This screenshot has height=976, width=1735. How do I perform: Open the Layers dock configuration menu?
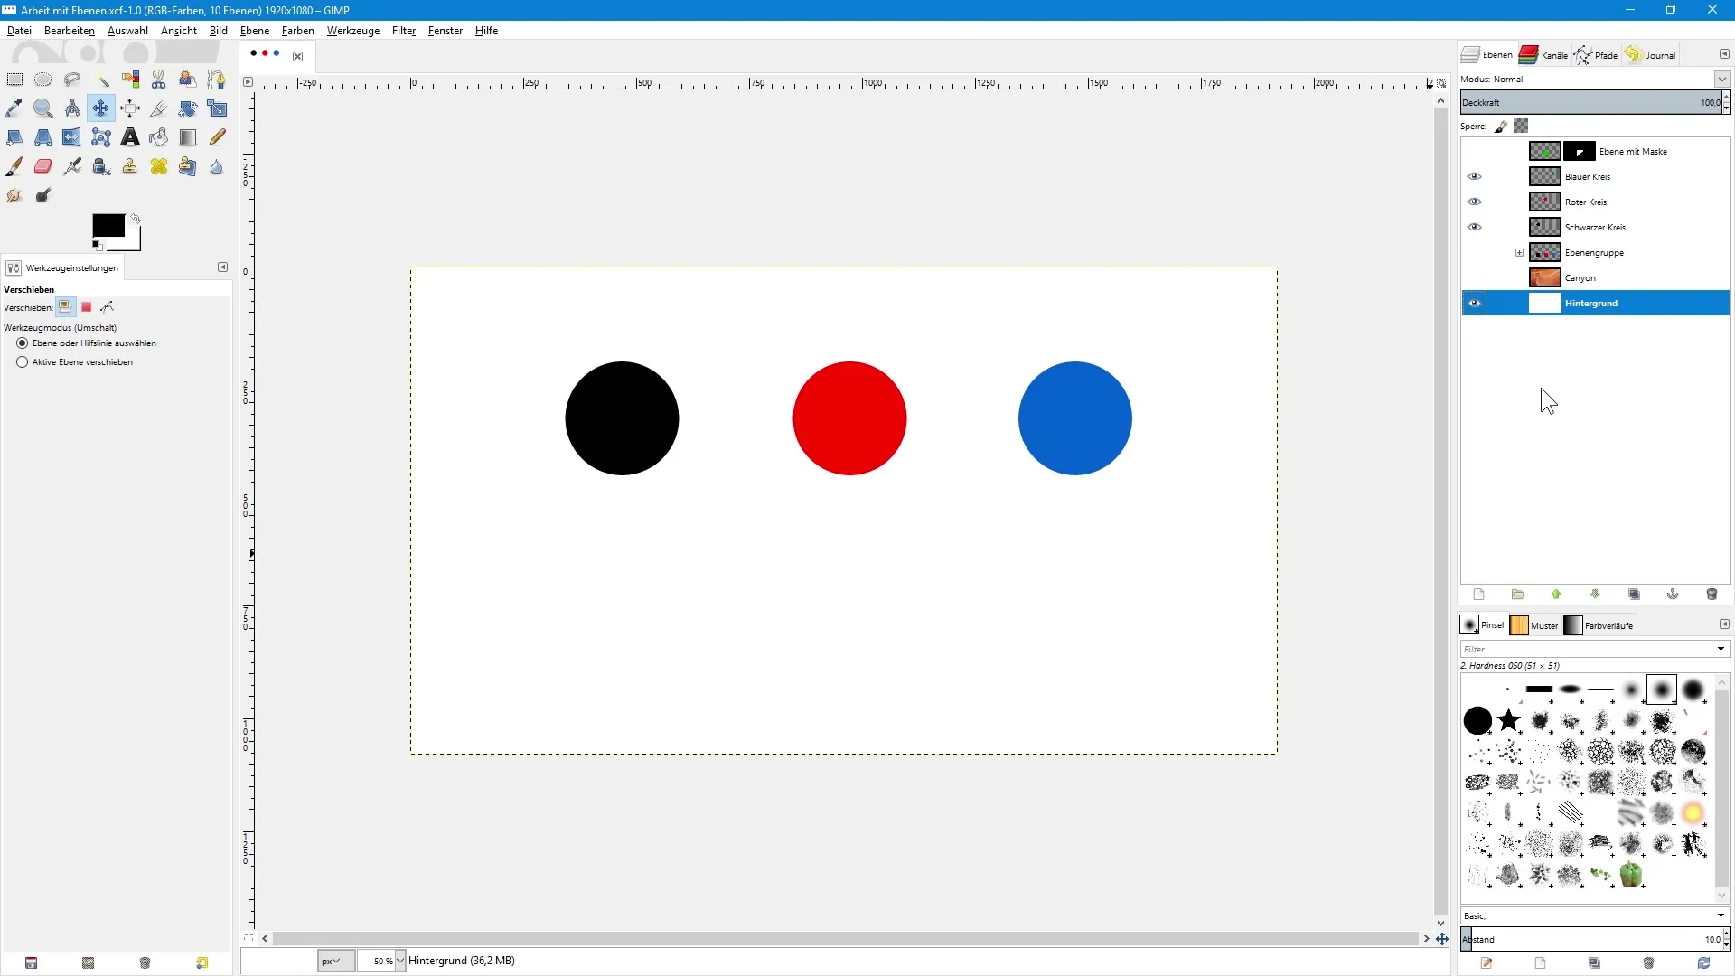coord(1724,54)
